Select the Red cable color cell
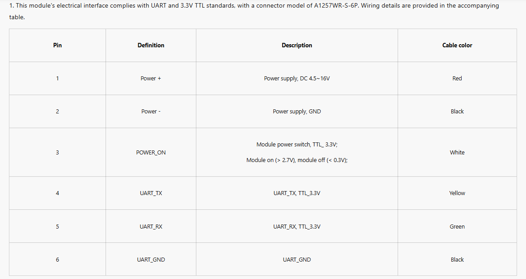 (x=457, y=78)
